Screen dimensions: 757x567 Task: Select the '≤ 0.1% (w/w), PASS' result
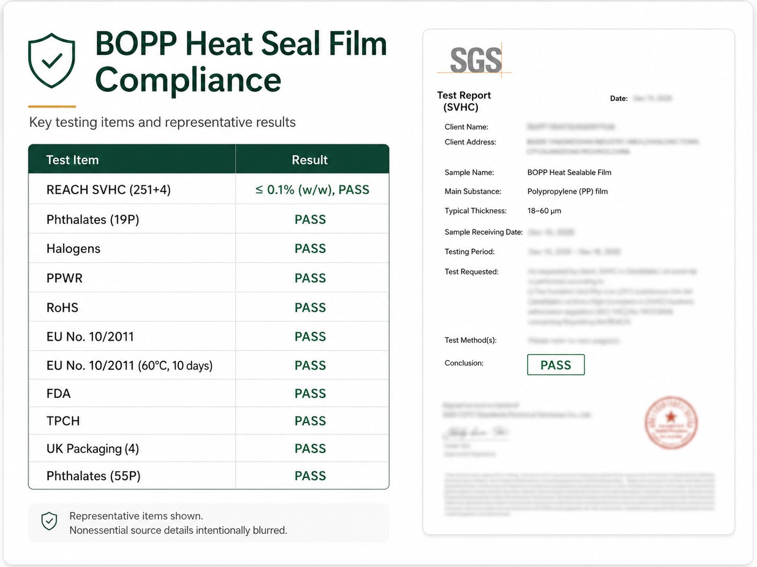[x=312, y=190]
